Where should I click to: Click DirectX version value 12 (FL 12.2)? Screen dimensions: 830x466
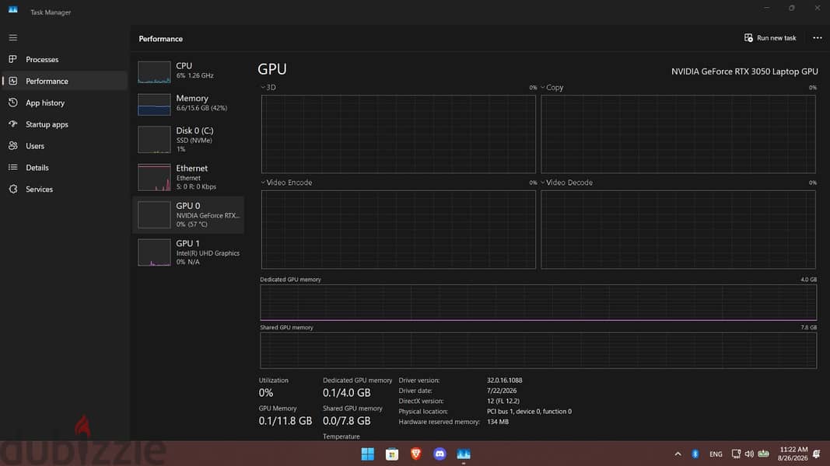[x=503, y=401]
